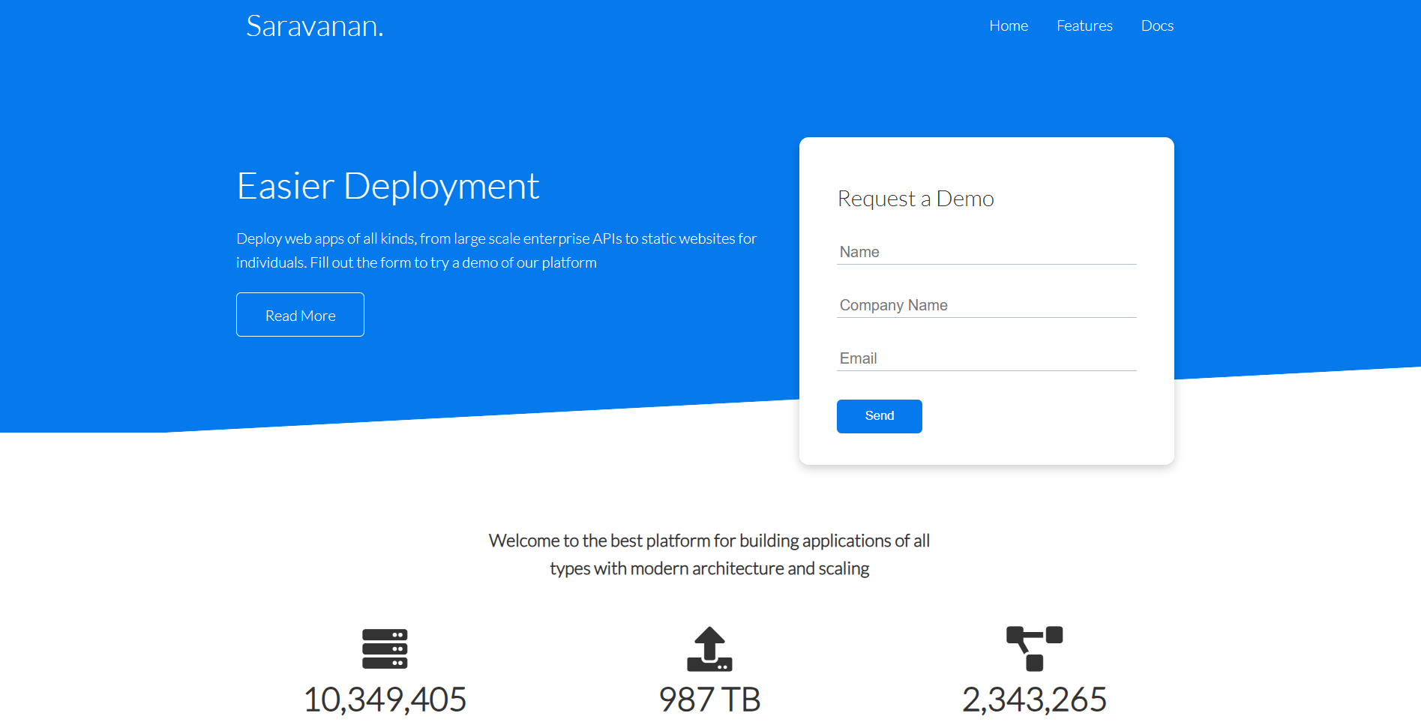This screenshot has height=728, width=1421.
Task: Click the Easier Deployment heading
Action: point(388,186)
